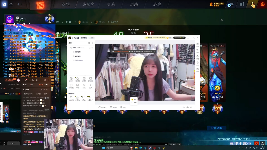The height and width of the screenshot is (150, 267).
Task: Select the third filter child item under the camera
Action: pos(79,60)
